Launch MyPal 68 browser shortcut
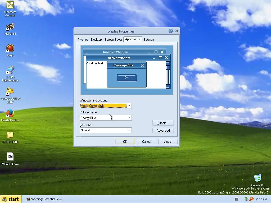Screen dimensions: 271x203 pyautogui.click(x=10, y=29)
